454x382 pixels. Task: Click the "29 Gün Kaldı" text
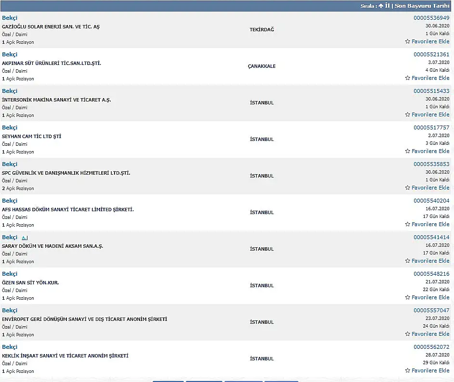click(436, 363)
